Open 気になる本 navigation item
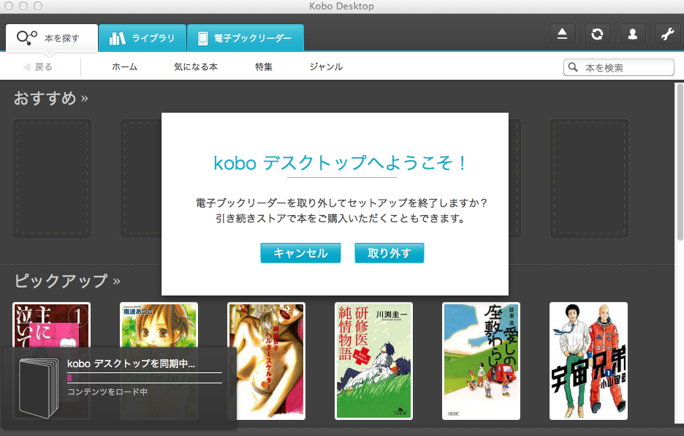Screen dimensions: 684x436 tap(196, 67)
